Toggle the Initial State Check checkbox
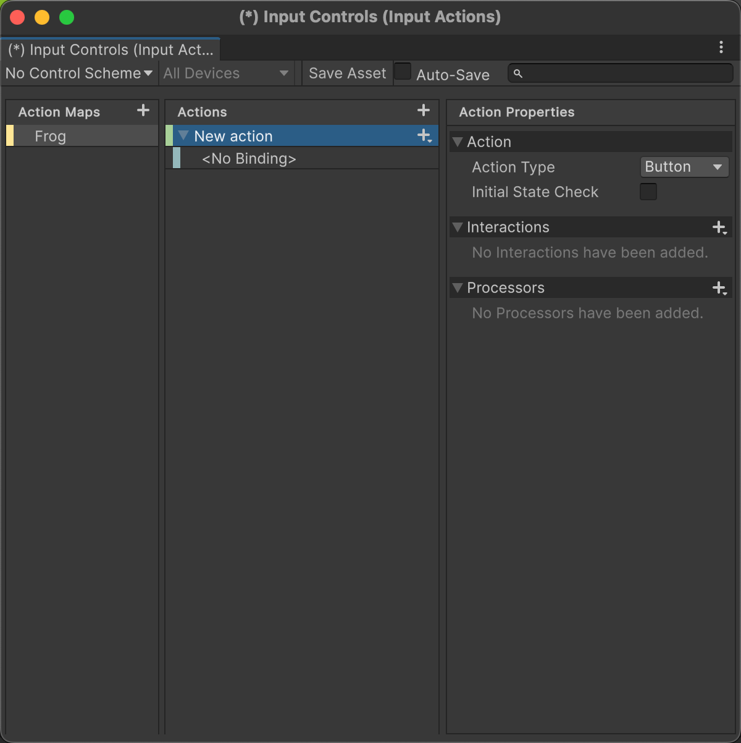 point(648,192)
